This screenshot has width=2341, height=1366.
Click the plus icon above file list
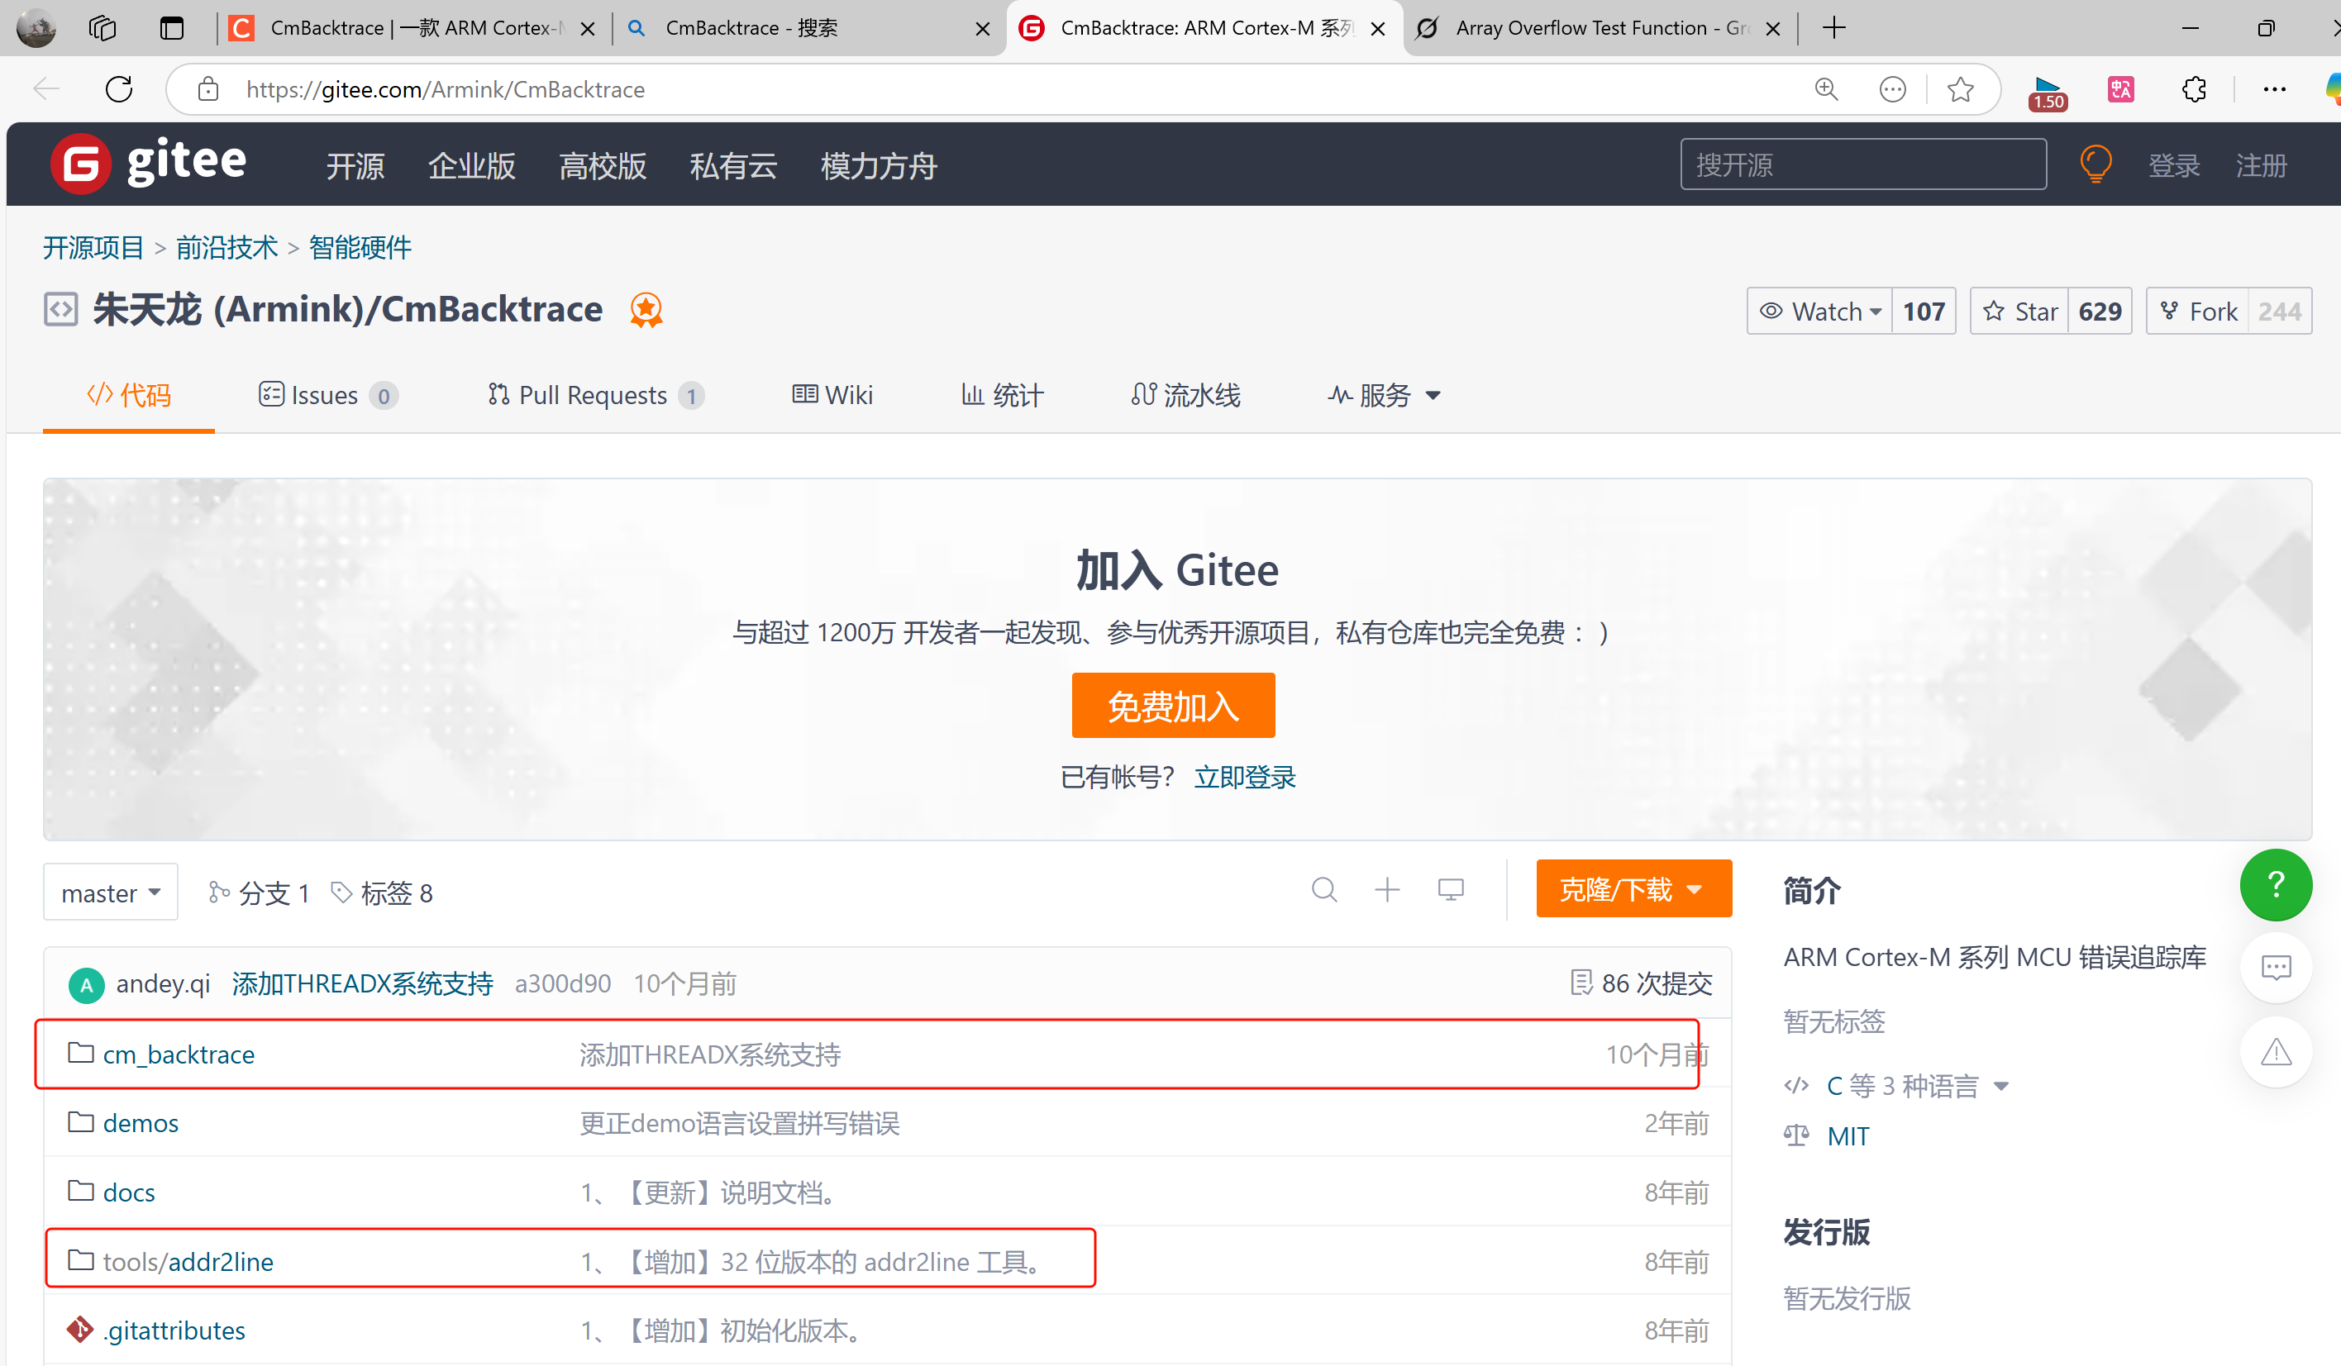(x=1387, y=891)
